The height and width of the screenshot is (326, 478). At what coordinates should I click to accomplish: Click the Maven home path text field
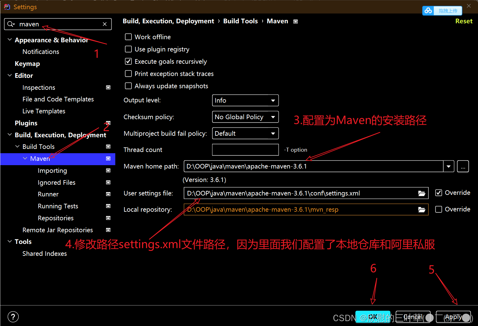313,166
